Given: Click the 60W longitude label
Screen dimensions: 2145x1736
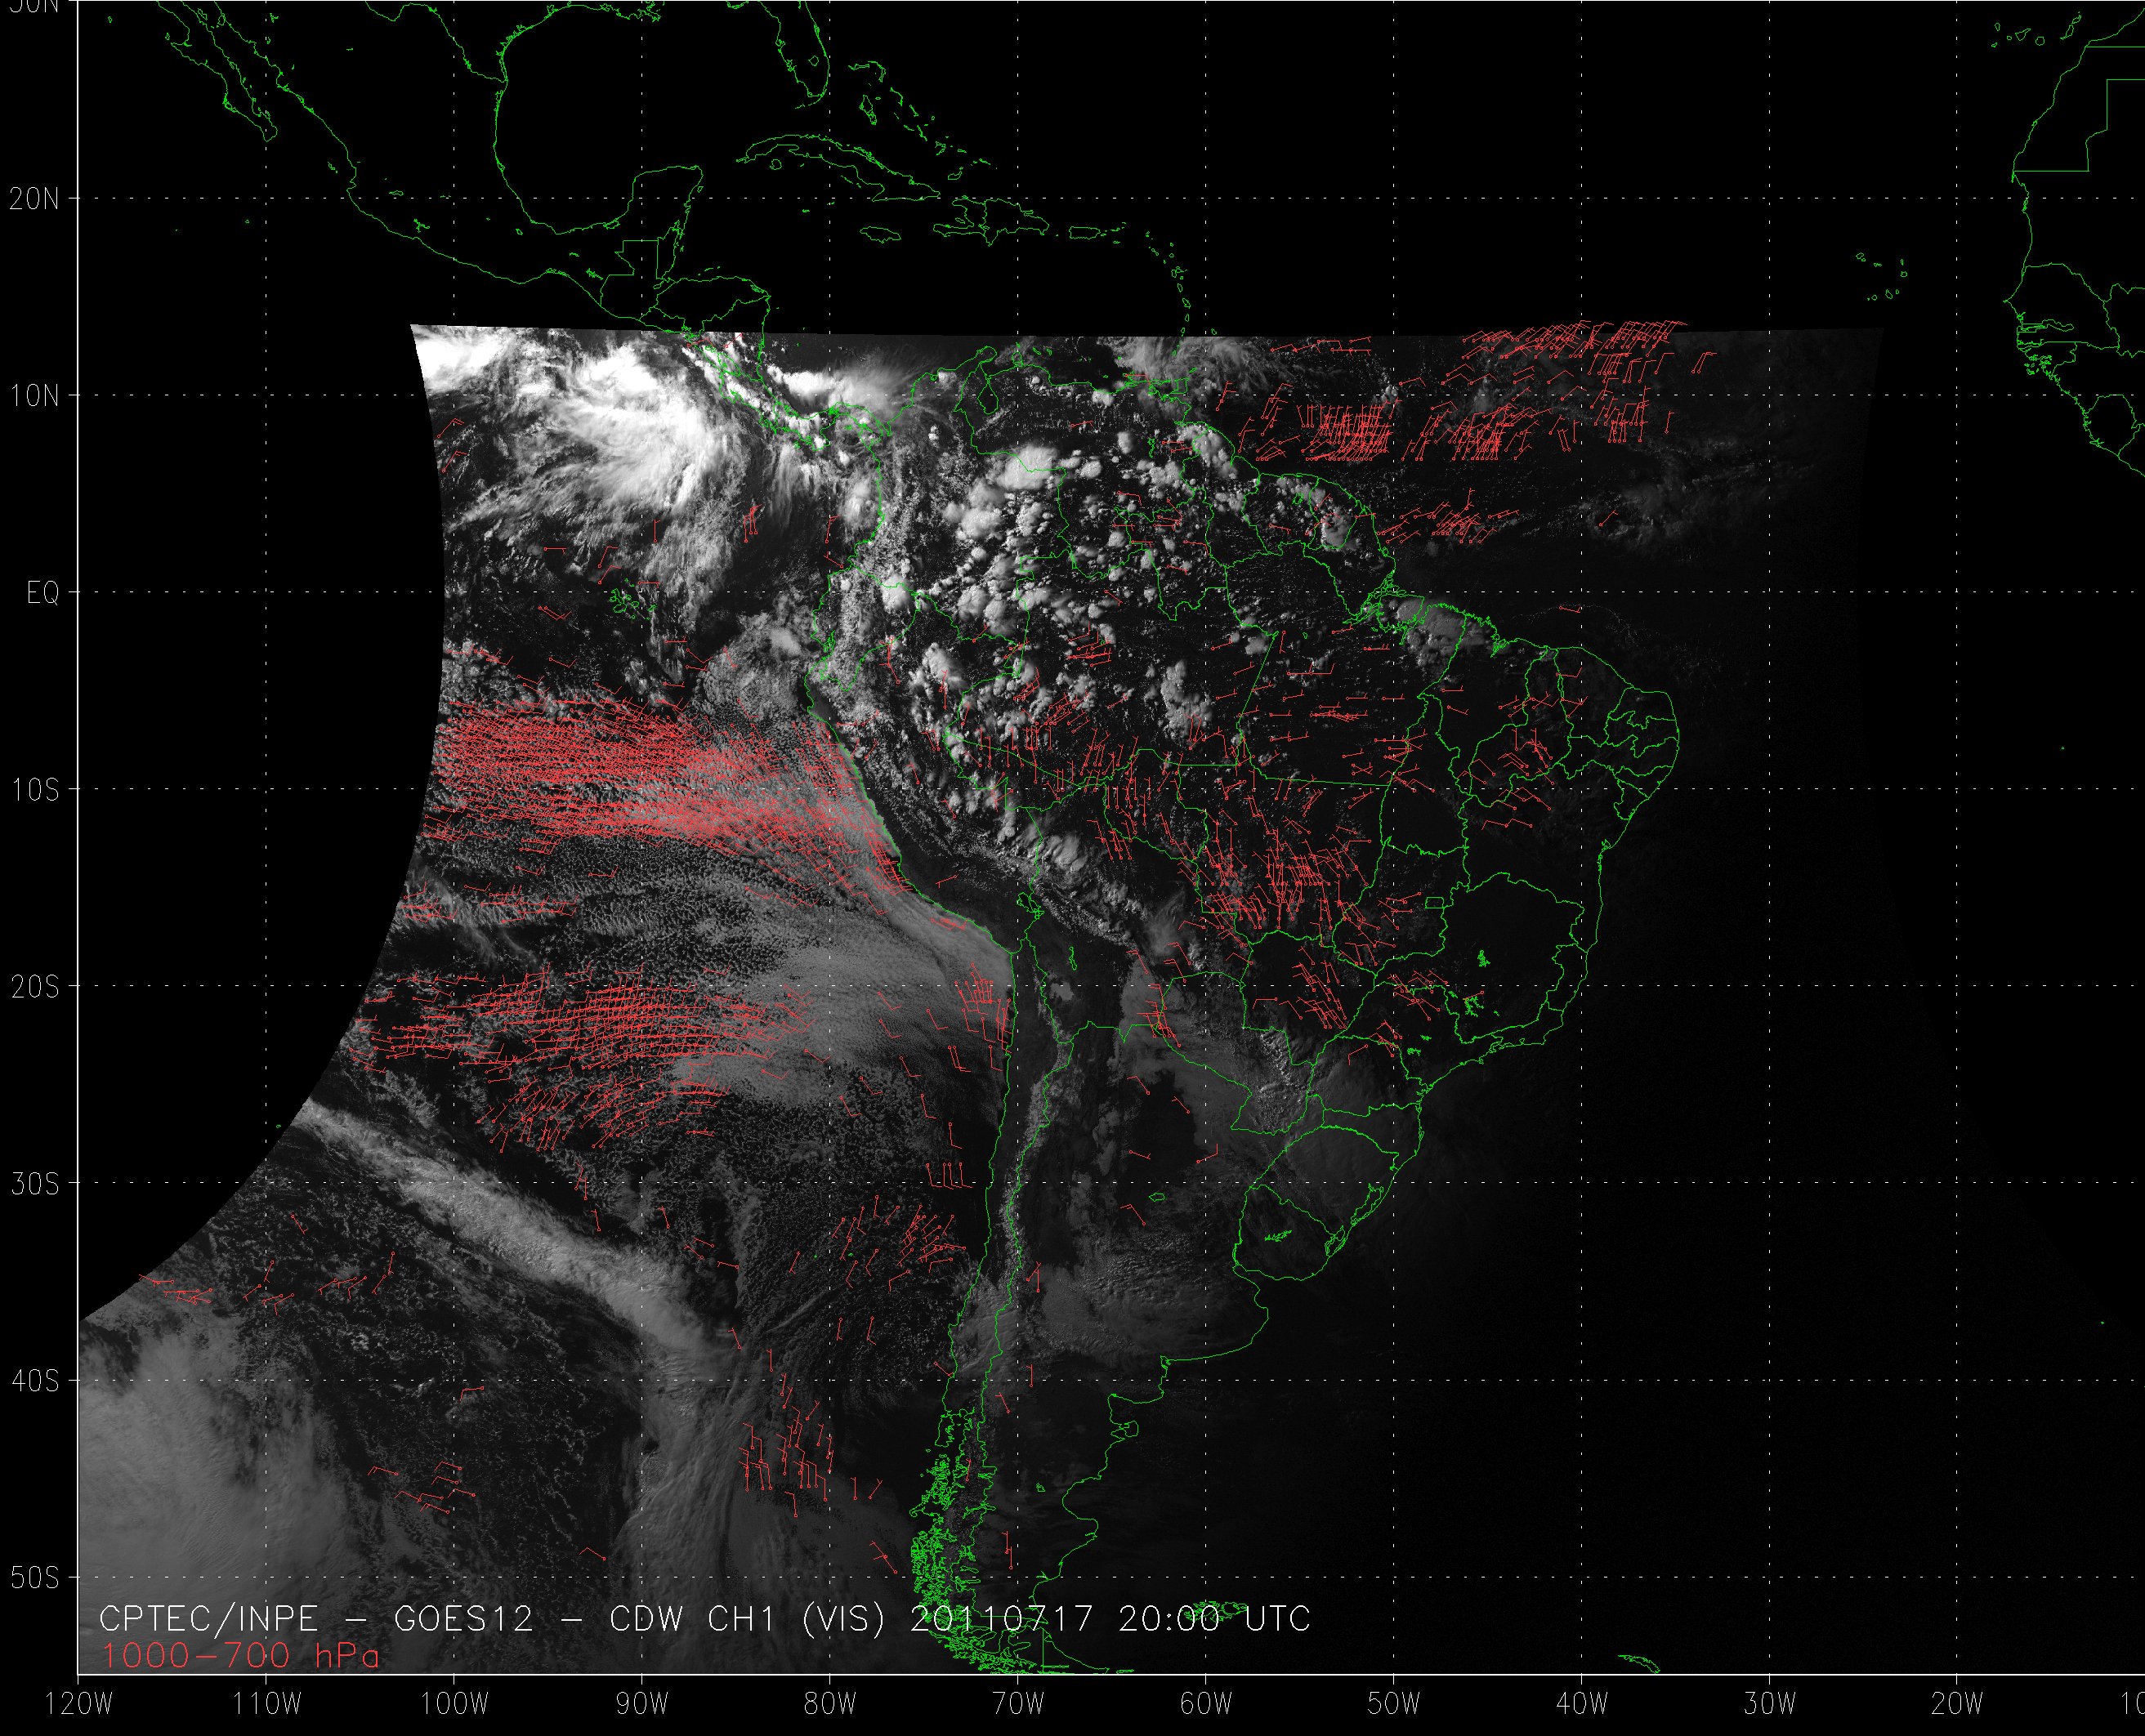Looking at the screenshot, I should click(1206, 1703).
